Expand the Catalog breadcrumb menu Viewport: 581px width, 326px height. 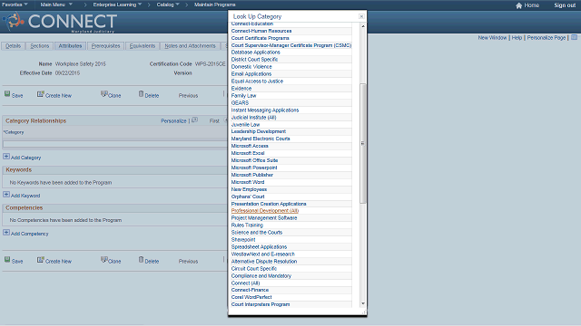click(168, 5)
